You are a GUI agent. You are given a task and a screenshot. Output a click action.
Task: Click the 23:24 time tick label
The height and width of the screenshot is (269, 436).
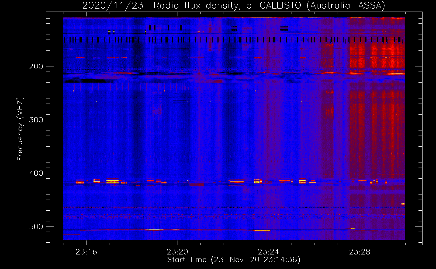(268, 252)
